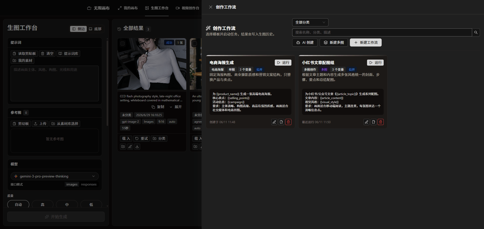Click the 新建多图 button
Viewport: 484px width, 229px height.
[x=334, y=42]
